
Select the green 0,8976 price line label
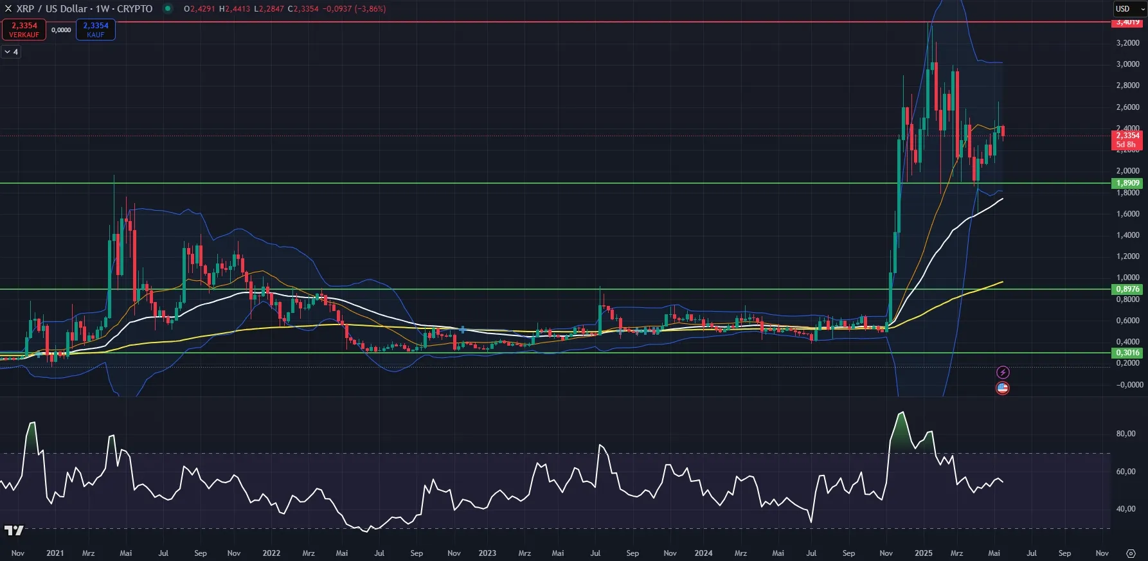1127,289
